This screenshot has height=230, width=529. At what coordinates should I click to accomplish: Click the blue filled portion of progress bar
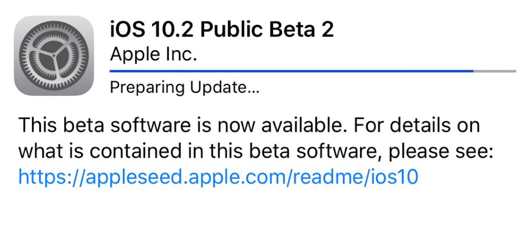click(291, 71)
